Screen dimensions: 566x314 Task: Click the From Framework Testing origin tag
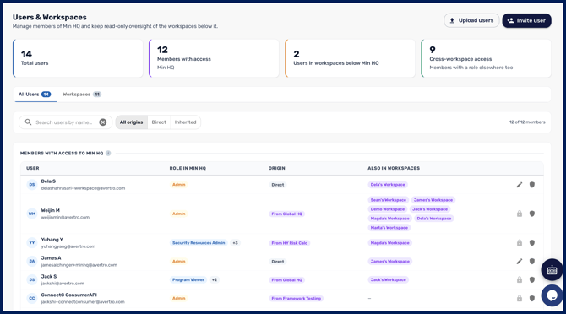coord(296,299)
